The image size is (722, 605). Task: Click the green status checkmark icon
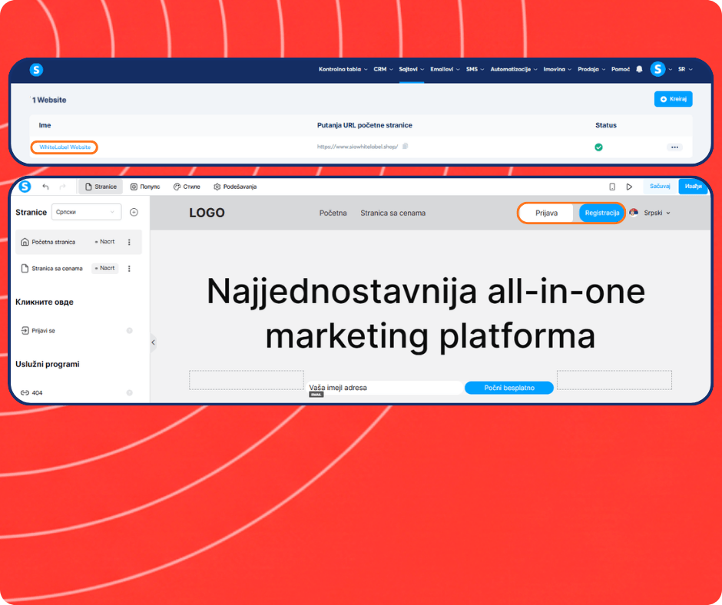coord(598,147)
